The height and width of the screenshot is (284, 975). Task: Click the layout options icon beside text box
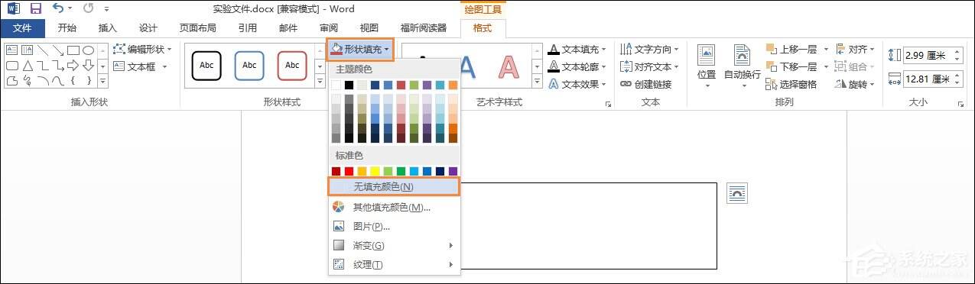pos(736,193)
